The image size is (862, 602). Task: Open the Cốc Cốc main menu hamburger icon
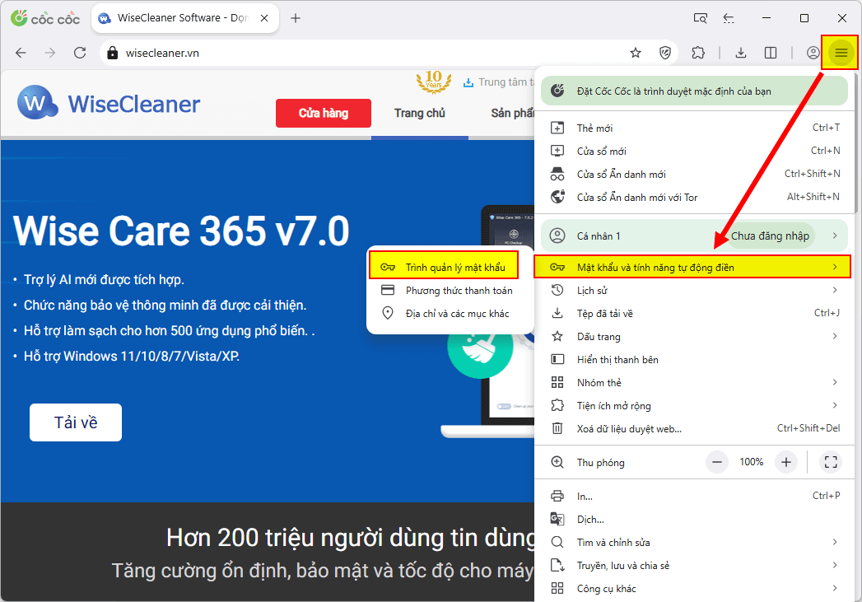pos(841,53)
